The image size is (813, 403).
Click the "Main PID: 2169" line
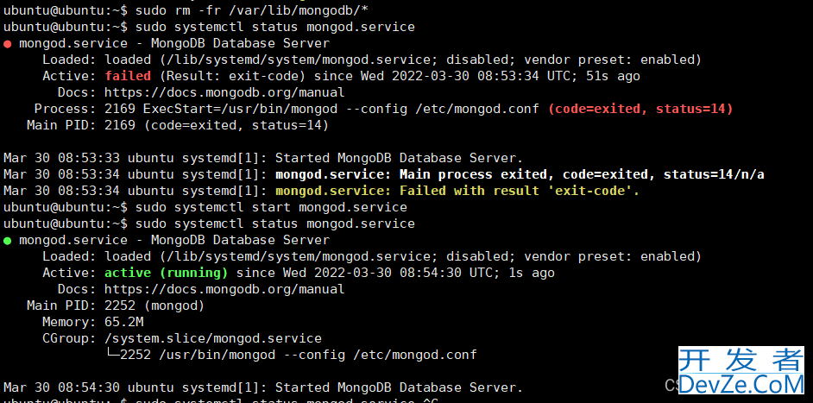tap(178, 125)
